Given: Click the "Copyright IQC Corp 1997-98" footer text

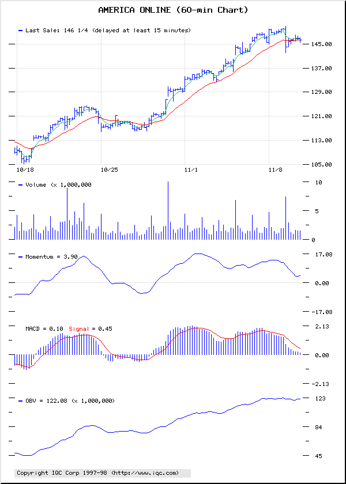Looking at the screenshot, I should [x=63, y=472].
